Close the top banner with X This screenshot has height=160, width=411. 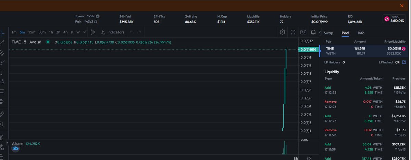point(402,5)
